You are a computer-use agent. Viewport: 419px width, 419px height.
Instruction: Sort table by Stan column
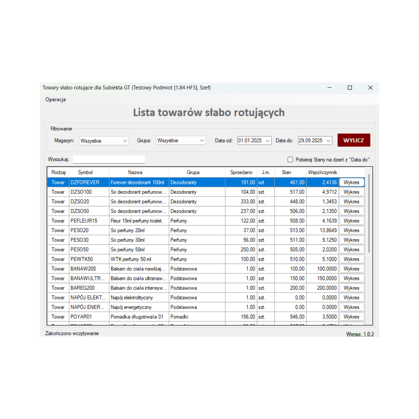pyautogui.click(x=286, y=172)
